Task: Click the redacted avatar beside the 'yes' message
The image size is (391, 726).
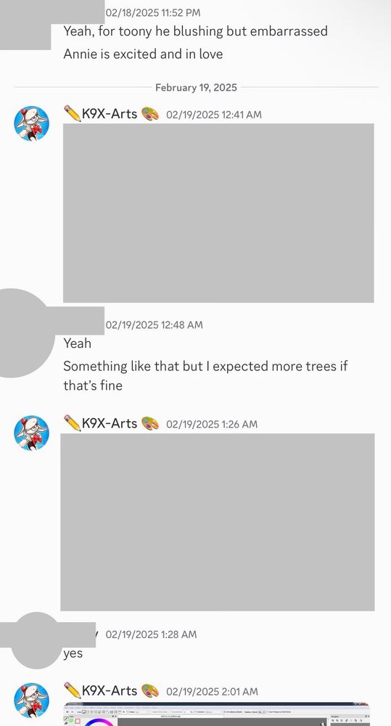Action: (36, 640)
